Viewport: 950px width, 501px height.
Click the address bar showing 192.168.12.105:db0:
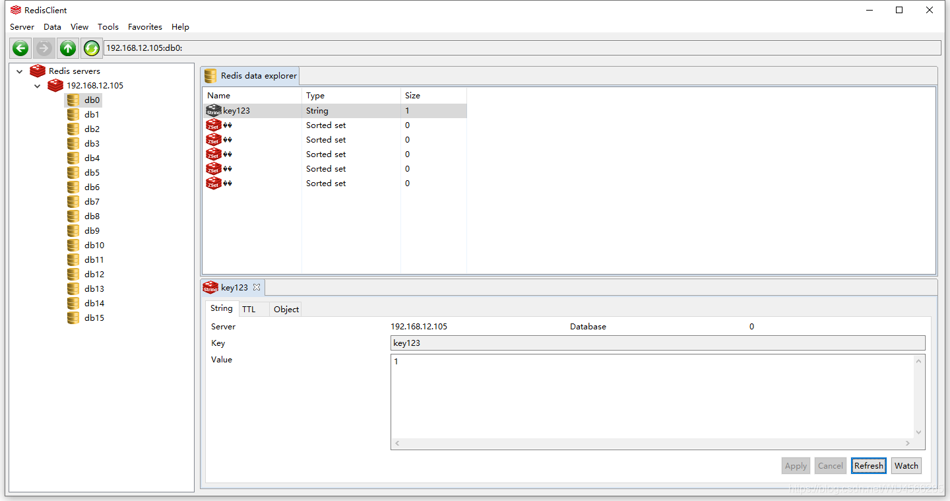pyautogui.click(x=522, y=48)
